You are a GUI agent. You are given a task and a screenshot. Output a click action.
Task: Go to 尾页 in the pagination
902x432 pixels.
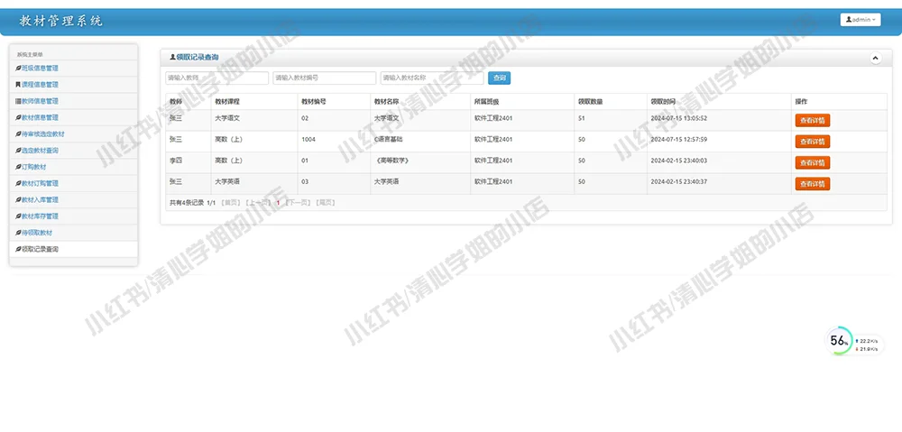point(326,203)
